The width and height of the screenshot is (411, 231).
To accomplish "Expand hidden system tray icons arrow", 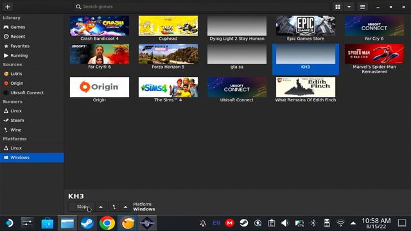I will (x=353, y=223).
